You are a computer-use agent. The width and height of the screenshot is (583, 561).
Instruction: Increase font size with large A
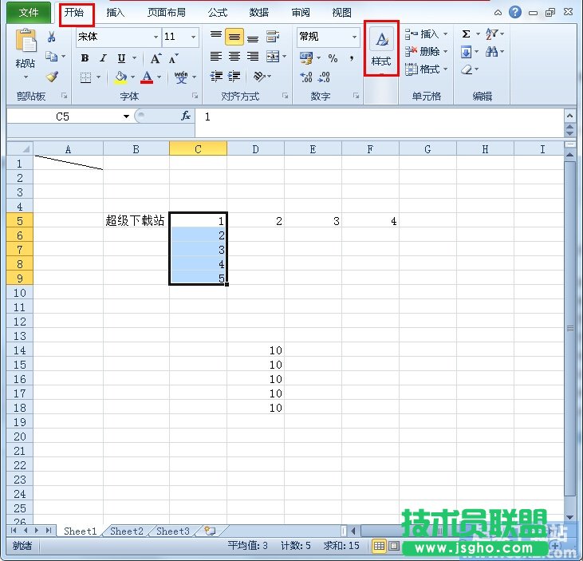click(x=156, y=58)
